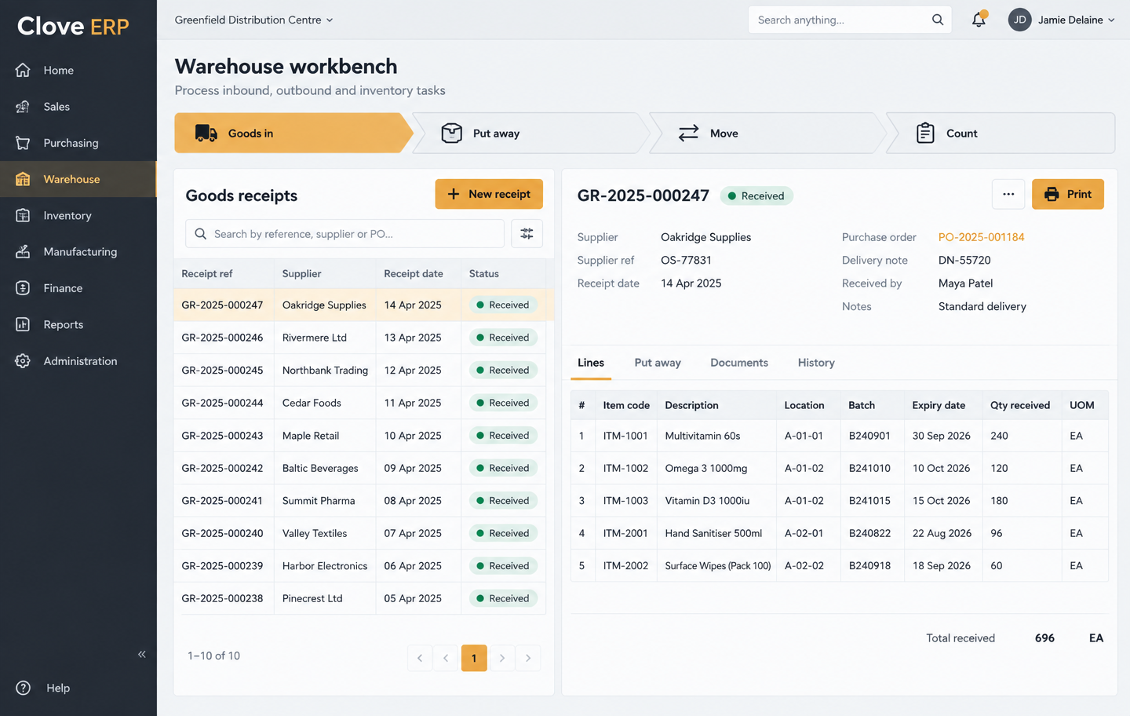Click the Qty received column header
The height and width of the screenshot is (716, 1130).
(1020, 405)
